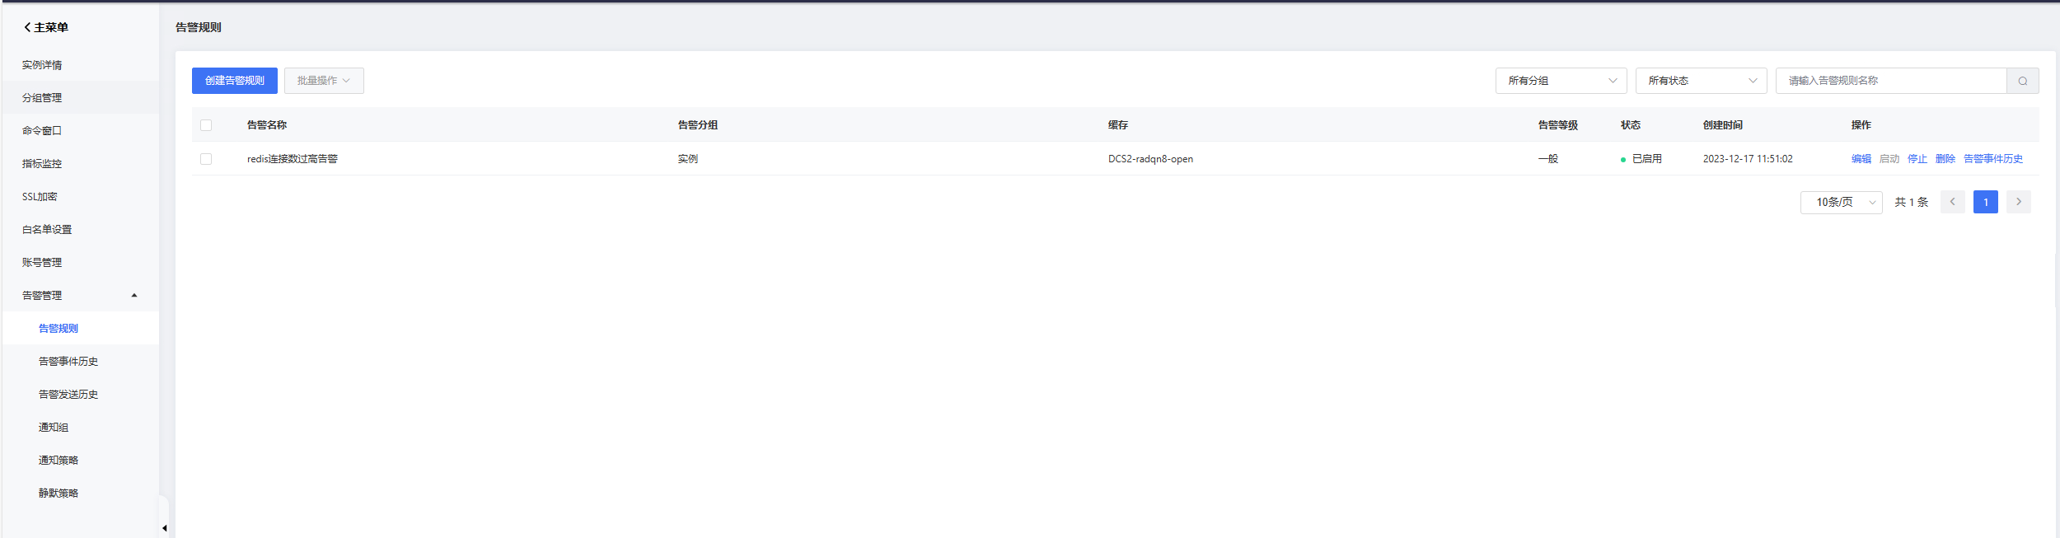Open 实例详情 in the sidebar

(80, 64)
